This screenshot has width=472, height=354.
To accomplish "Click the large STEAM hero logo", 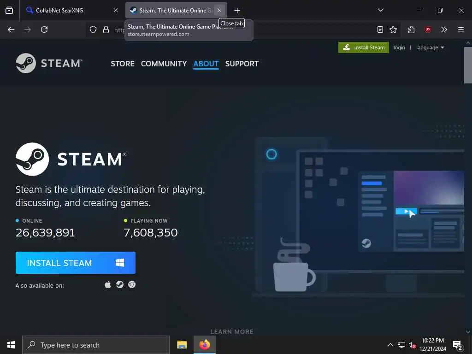I will [71, 159].
